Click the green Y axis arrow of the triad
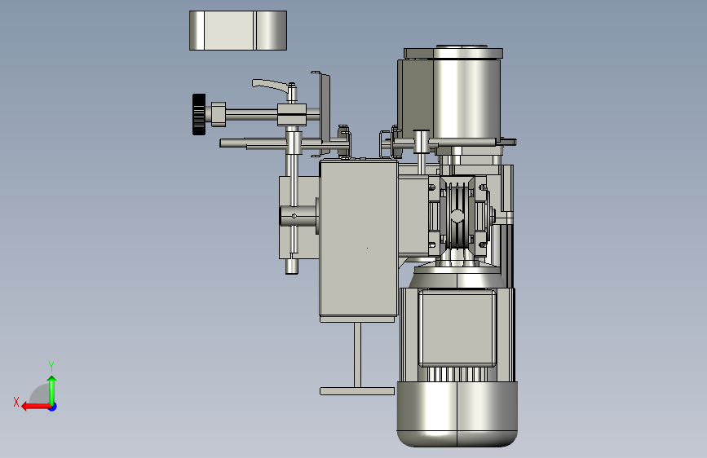Image resolution: width=707 pixels, height=458 pixels. tap(52, 390)
